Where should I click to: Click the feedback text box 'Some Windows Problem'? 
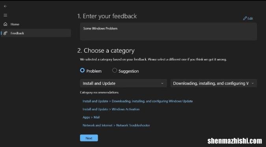[168, 31]
